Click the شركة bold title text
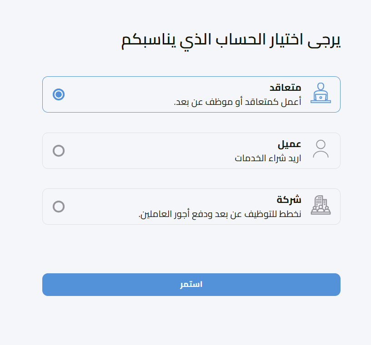 tap(289, 200)
